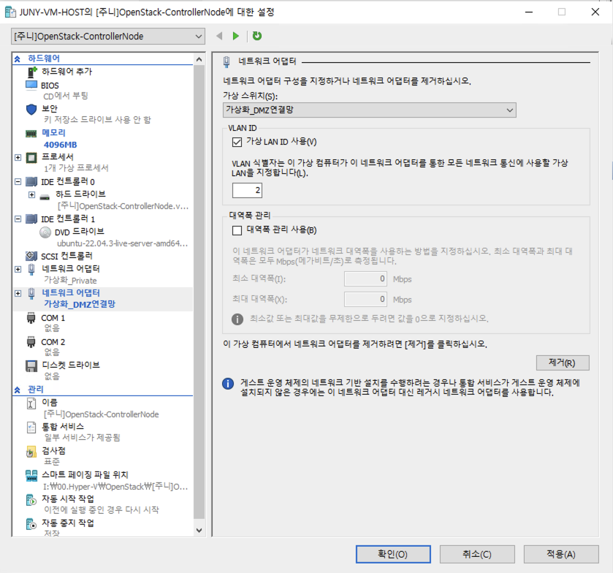Uncheck 가상 LAN ID 사용 checkbox
The image size is (613, 573).
coord(237,142)
